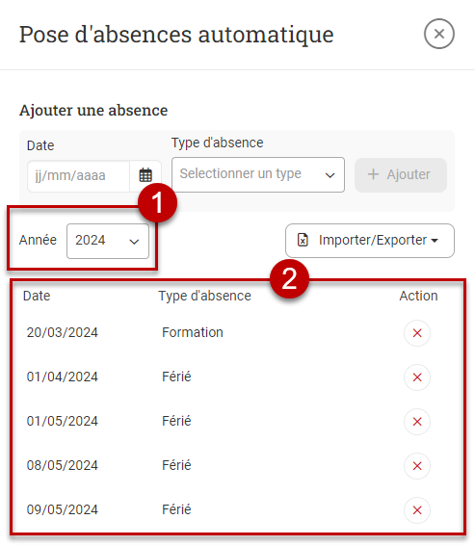Delete the 20/03/2024 Formation absence
This screenshot has width=475, height=546.
tap(417, 333)
